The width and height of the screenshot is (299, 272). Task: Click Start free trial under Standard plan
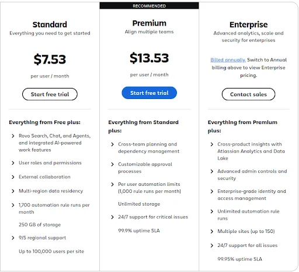pos(50,94)
